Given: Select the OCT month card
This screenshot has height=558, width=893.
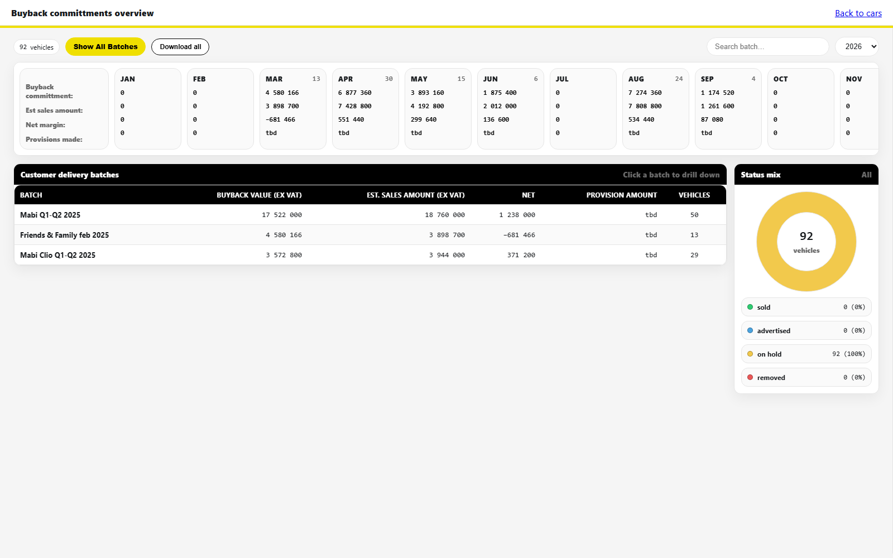Looking at the screenshot, I should [801, 109].
